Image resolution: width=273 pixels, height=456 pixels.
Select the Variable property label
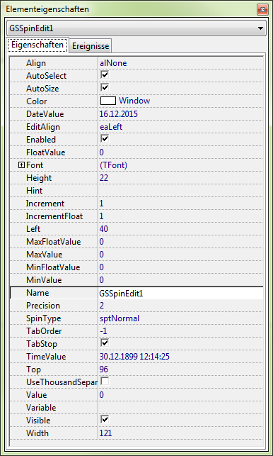41,408
